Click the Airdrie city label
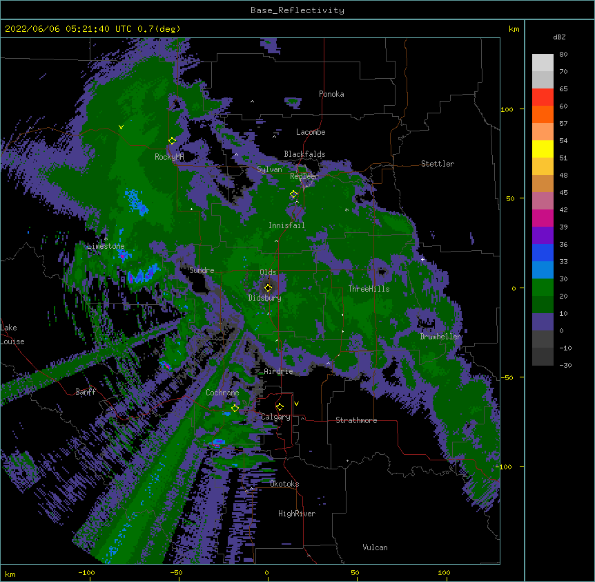This screenshot has height=582, width=595. (x=279, y=371)
